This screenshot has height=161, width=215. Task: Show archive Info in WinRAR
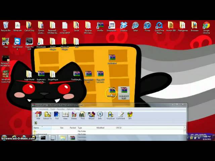[x=100, y=115]
